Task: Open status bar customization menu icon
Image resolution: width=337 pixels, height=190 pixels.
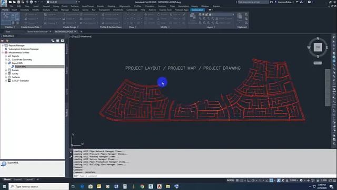Action: coord(334,180)
